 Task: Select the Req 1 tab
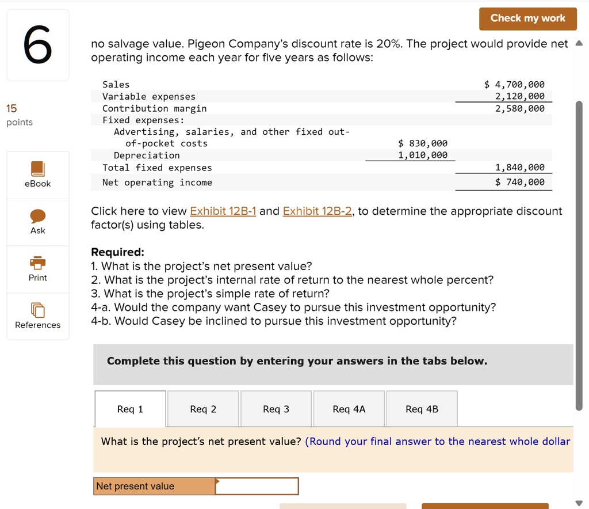tap(130, 409)
